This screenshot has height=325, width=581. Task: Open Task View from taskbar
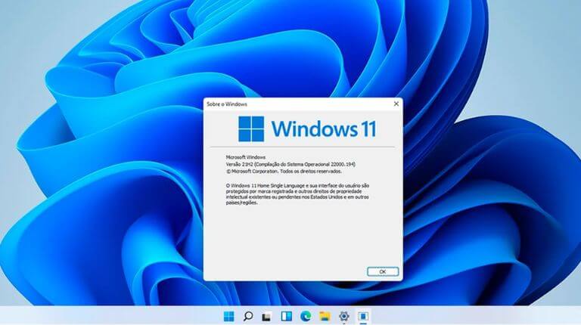(267, 317)
